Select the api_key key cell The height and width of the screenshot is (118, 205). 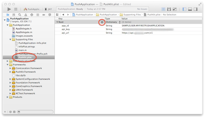point(66,29)
